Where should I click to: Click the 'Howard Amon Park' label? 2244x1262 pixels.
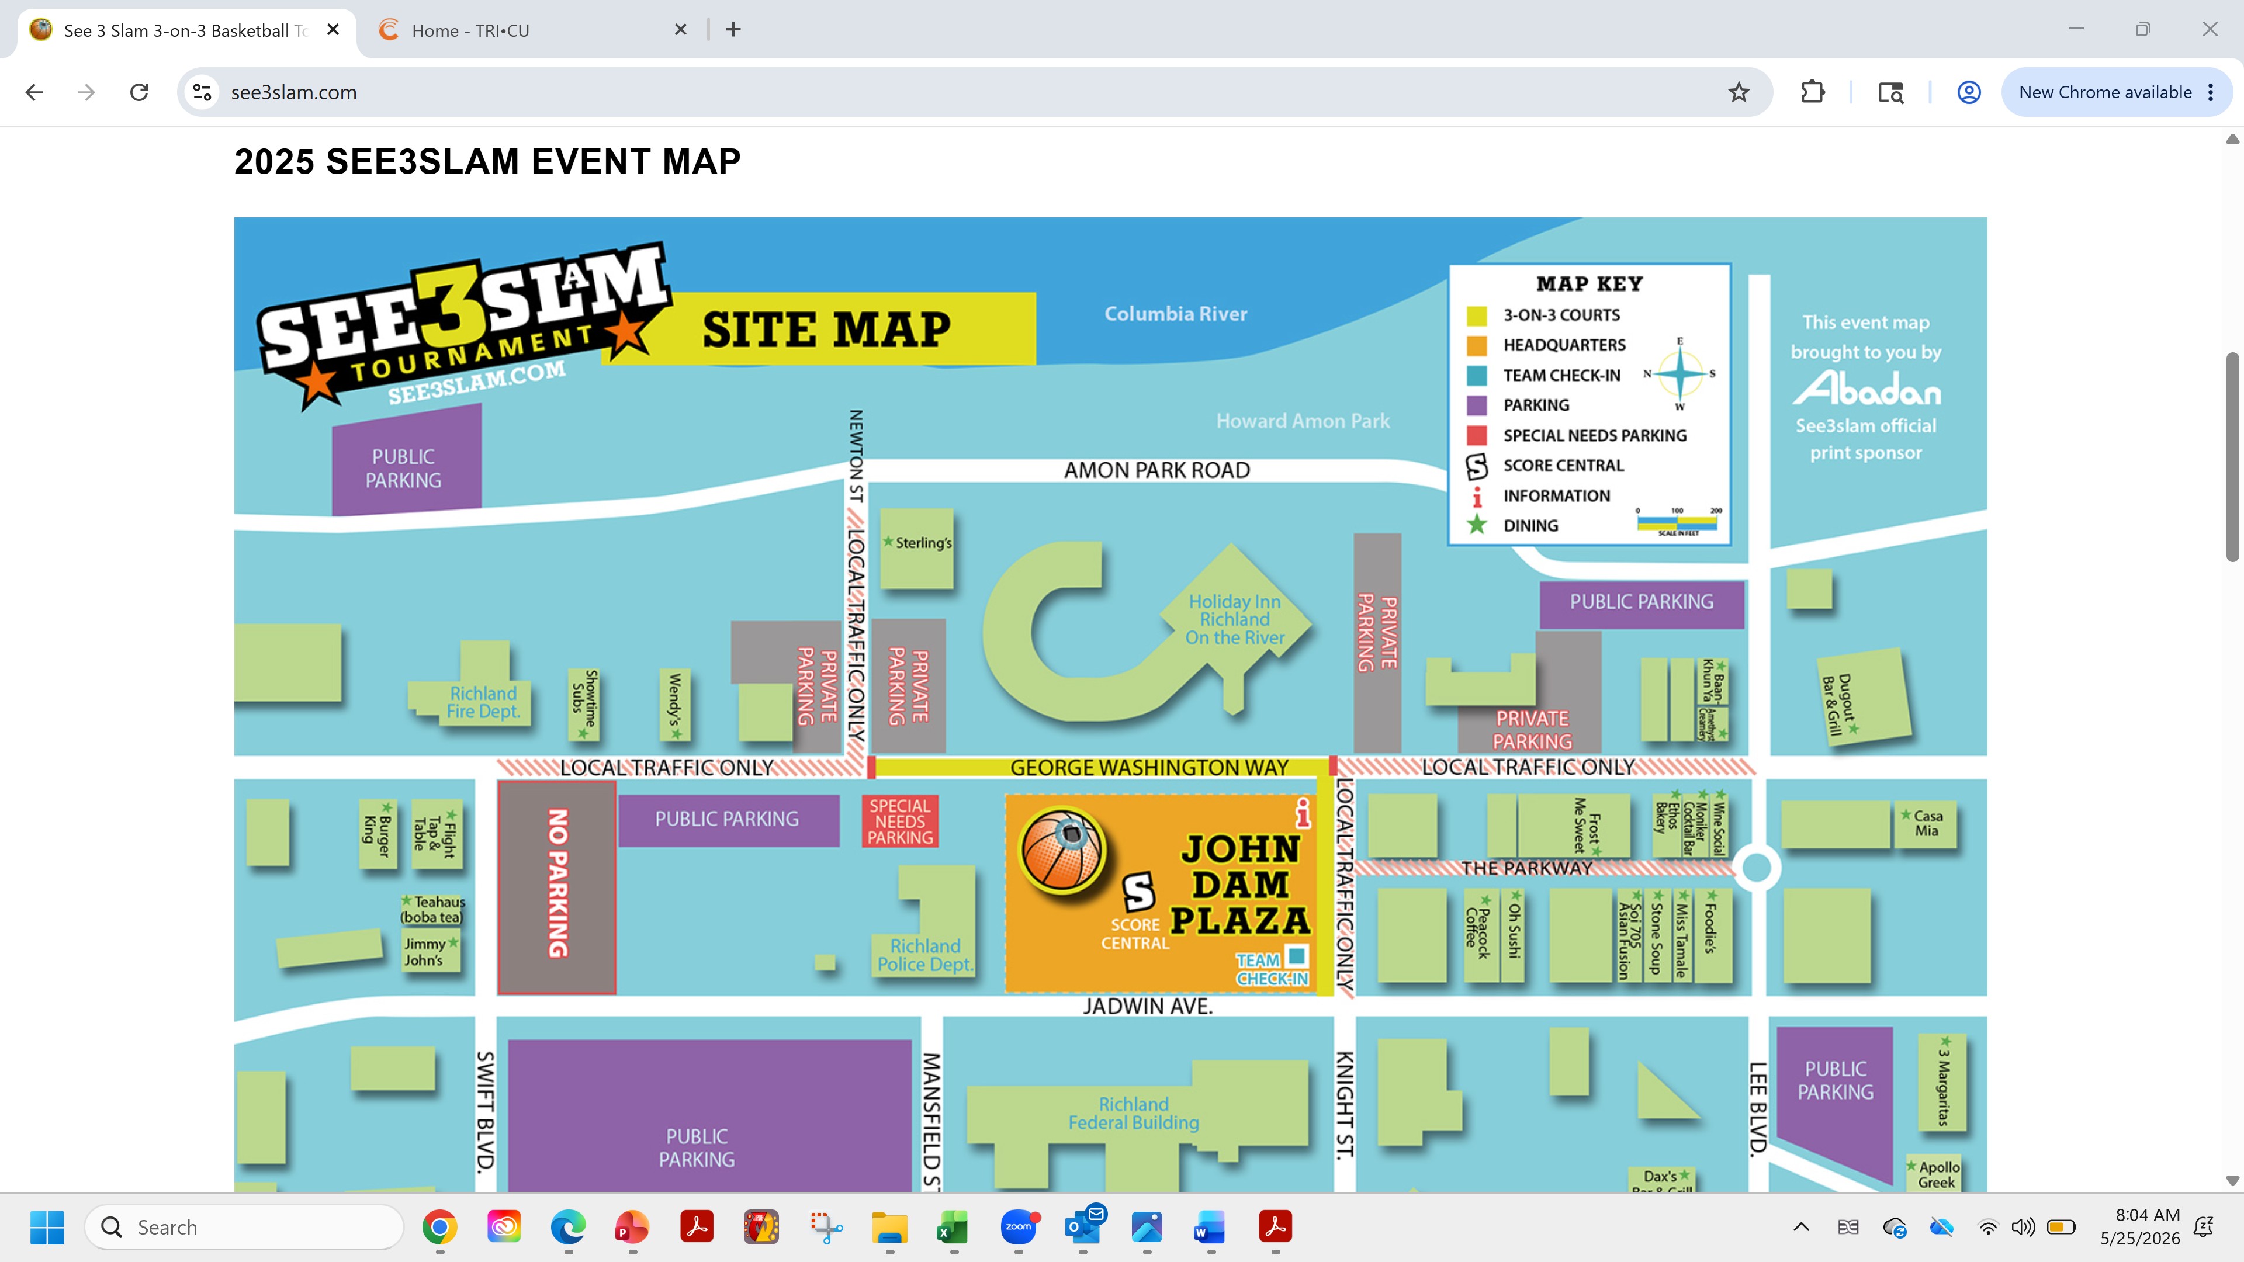click(1303, 421)
